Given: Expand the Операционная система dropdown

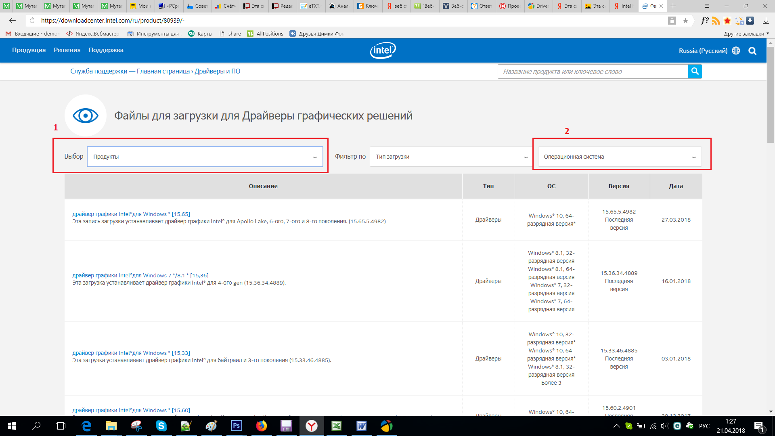Looking at the screenshot, I should pyautogui.click(x=620, y=157).
